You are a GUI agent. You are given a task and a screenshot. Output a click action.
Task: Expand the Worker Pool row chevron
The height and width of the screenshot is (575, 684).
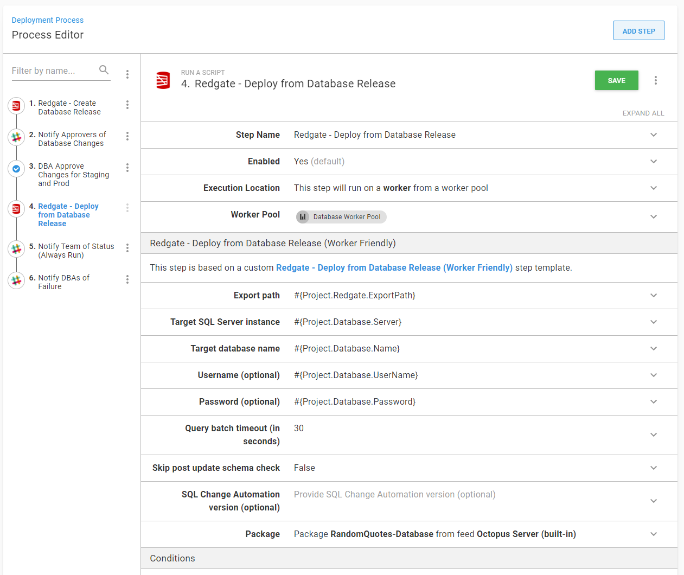pos(654,217)
